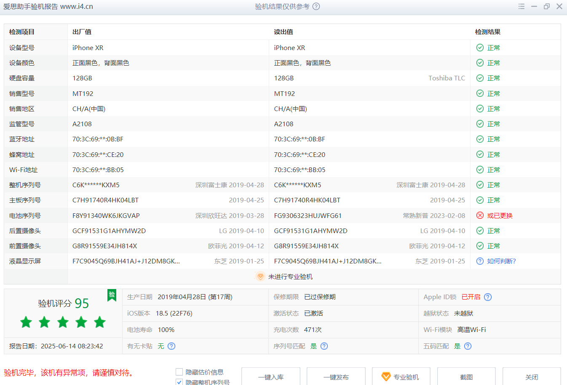Screen dimensions: 567x385
Task: Click factory Bluetooth address 70:3C:69:**:0B:BF
Action: pos(98,139)
